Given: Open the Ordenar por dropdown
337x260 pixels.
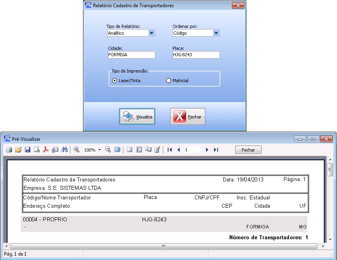Looking at the screenshot, I should click(x=216, y=33).
